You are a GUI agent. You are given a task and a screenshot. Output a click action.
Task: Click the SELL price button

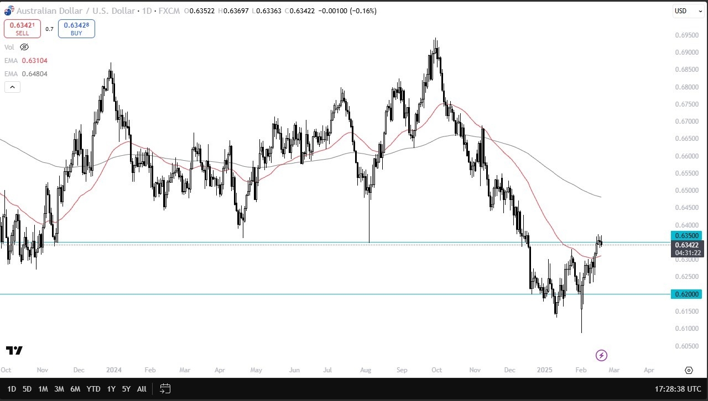22,29
